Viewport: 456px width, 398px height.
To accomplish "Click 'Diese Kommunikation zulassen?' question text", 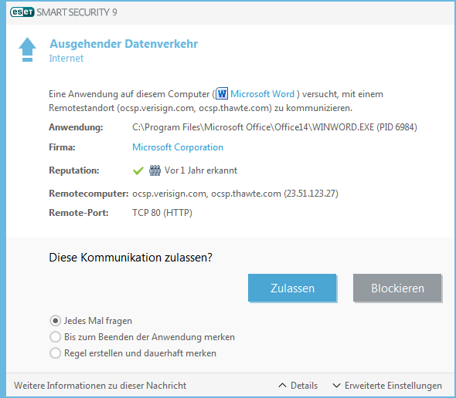I will [x=131, y=258].
